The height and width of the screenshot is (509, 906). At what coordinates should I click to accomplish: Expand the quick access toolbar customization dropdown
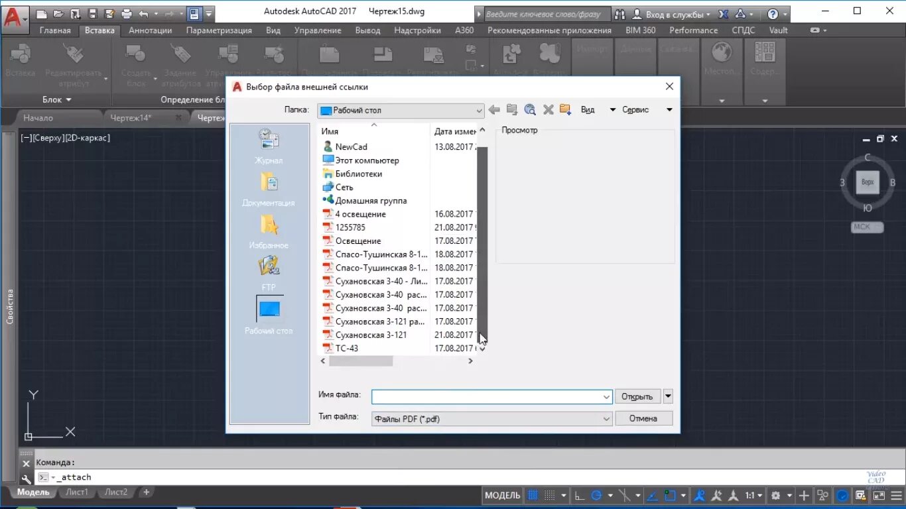(x=210, y=13)
